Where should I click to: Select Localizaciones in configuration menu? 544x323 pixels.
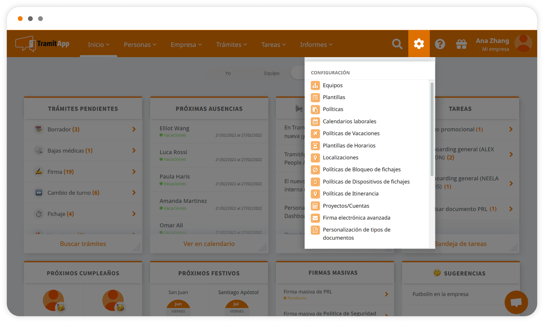[340, 158]
